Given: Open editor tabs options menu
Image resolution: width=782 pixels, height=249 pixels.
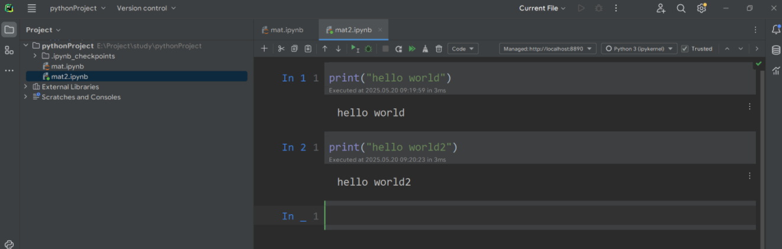Looking at the screenshot, I should pos(755,30).
